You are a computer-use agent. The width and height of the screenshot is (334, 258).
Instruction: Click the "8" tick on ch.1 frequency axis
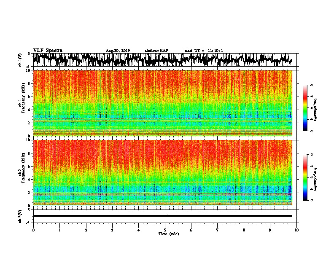[29, 83]
